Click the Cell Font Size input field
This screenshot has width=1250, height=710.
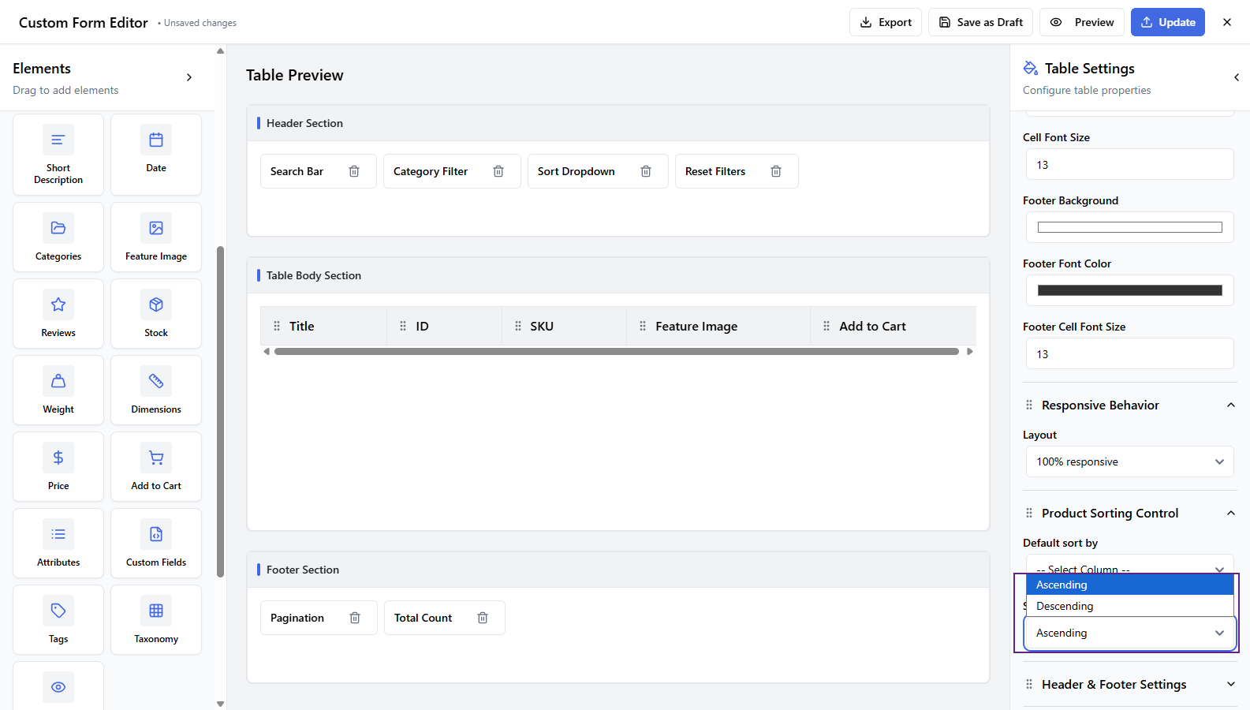coord(1129,165)
